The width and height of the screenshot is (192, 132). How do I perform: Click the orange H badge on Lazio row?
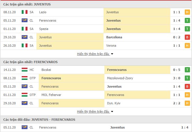click(x=187, y=12)
